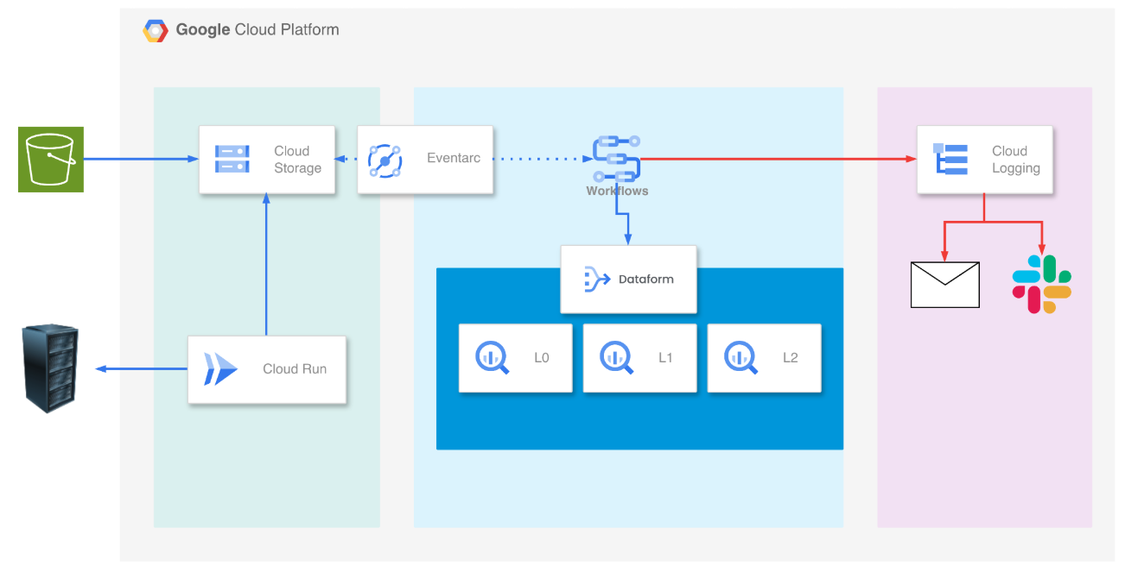The width and height of the screenshot is (1125, 572).
Task: Click the email envelope icon
Action: 944,285
